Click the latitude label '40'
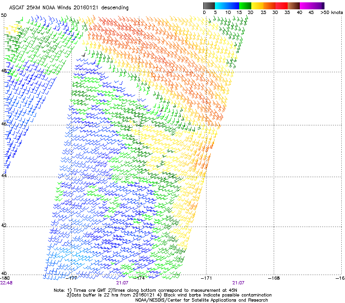The width and height of the screenshot is (345, 303). click(x=4, y=273)
